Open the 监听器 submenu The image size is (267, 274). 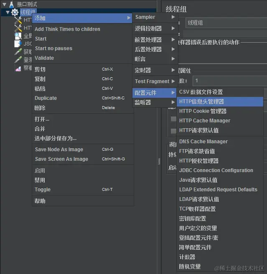click(155, 102)
